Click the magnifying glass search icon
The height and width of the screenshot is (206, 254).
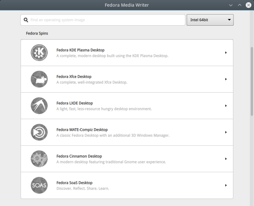coord(26,20)
